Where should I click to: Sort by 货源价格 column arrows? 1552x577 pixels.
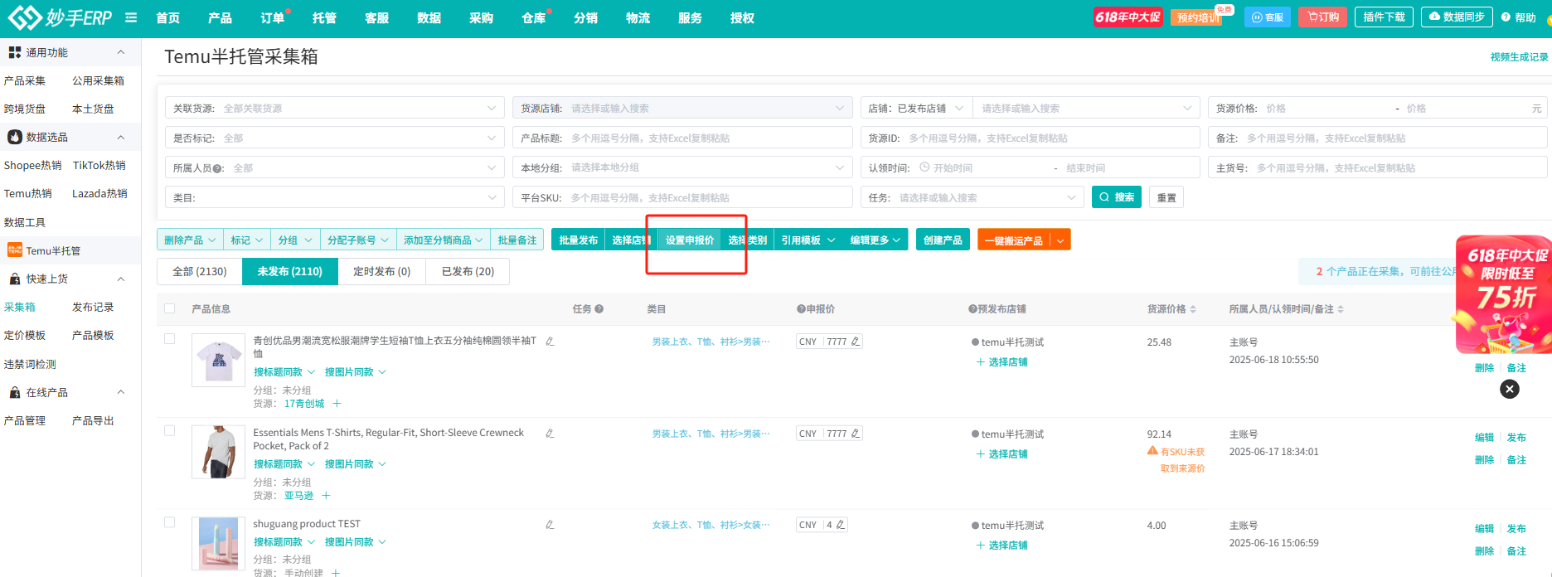click(x=1193, y=309)
